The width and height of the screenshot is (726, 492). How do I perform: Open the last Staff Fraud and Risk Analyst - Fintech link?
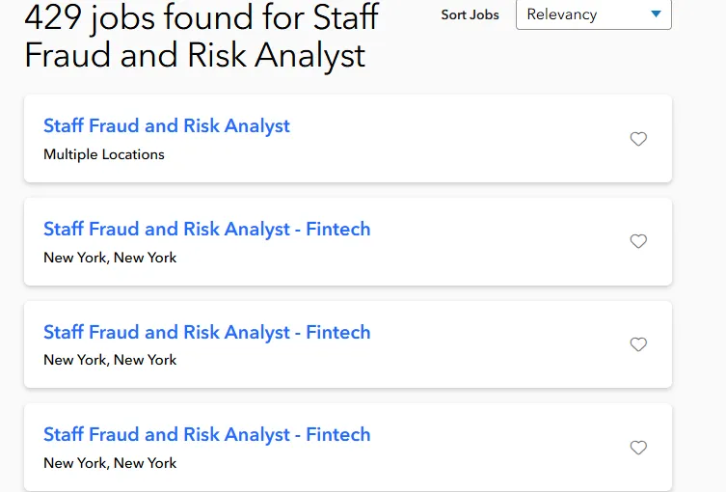[x=206, y=435]
